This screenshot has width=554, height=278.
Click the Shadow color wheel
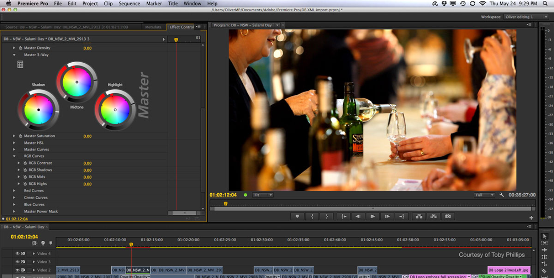tap(38, 110)
